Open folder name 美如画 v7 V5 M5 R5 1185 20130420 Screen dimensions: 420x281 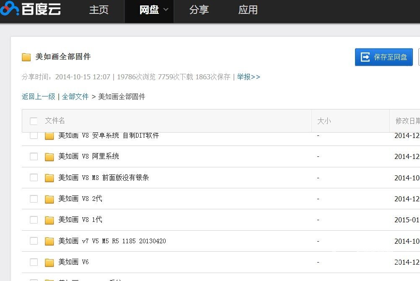112,241
